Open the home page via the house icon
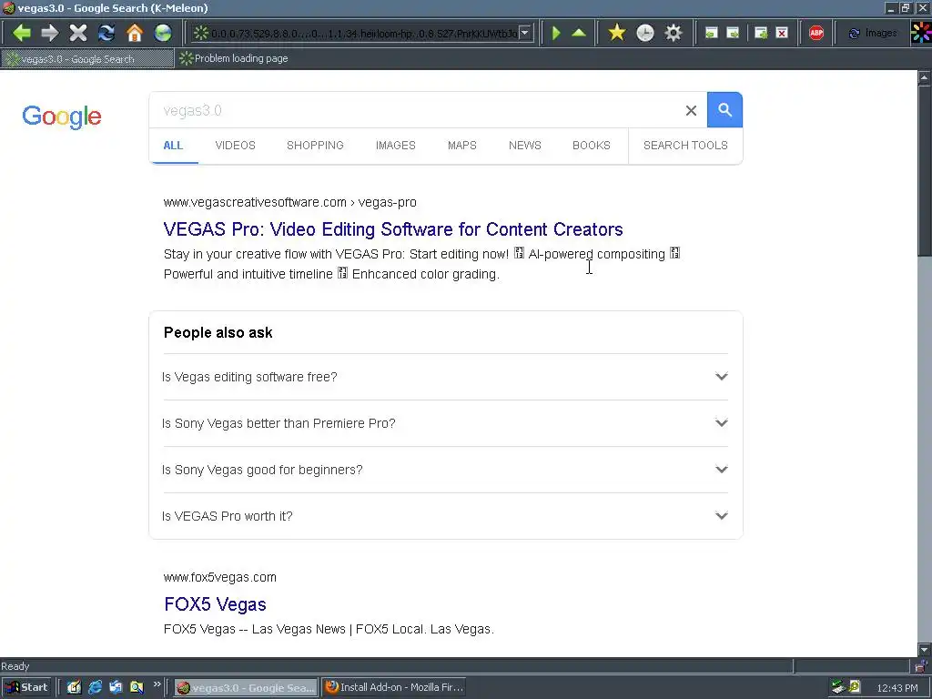 tap(135, 33)
